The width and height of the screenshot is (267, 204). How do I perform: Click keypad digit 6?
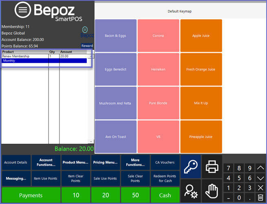coord(249,178)
